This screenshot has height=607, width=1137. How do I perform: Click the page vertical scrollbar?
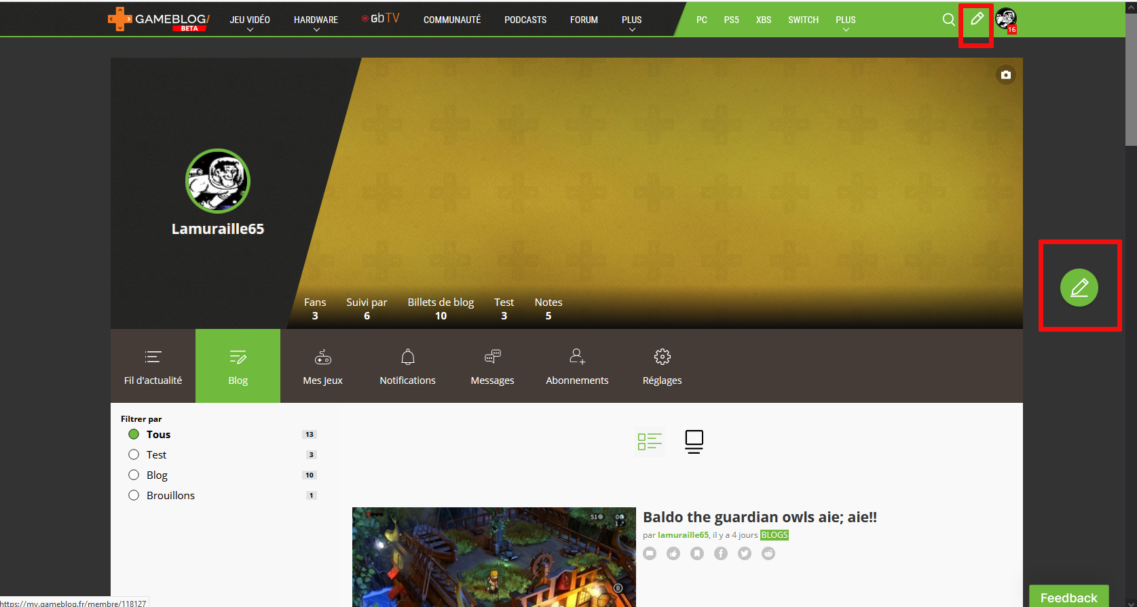(1131, 79)
